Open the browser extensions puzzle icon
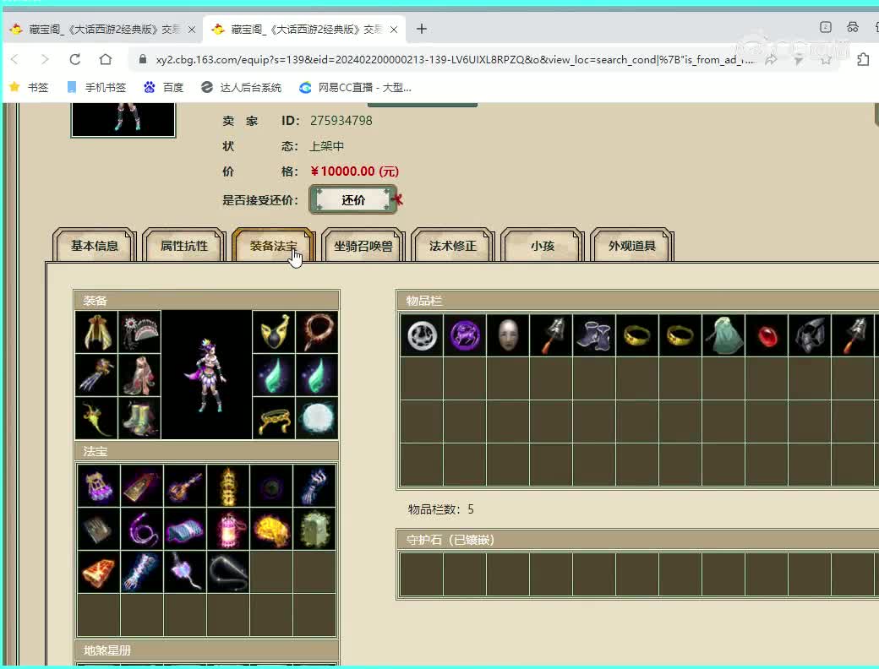879x669 pixels. 863,59
